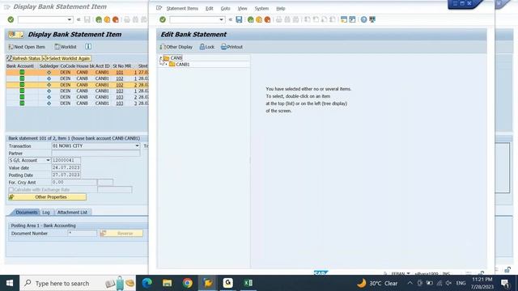Open Edit menu
Image resolution: width=518 pixels, height=291 pixels.
pyautogui.click(x=209, y=9)
